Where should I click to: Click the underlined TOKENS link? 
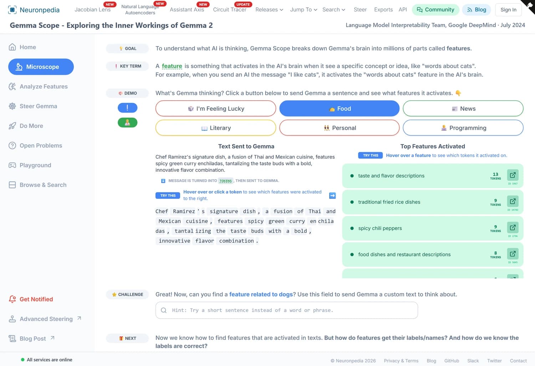225,181
